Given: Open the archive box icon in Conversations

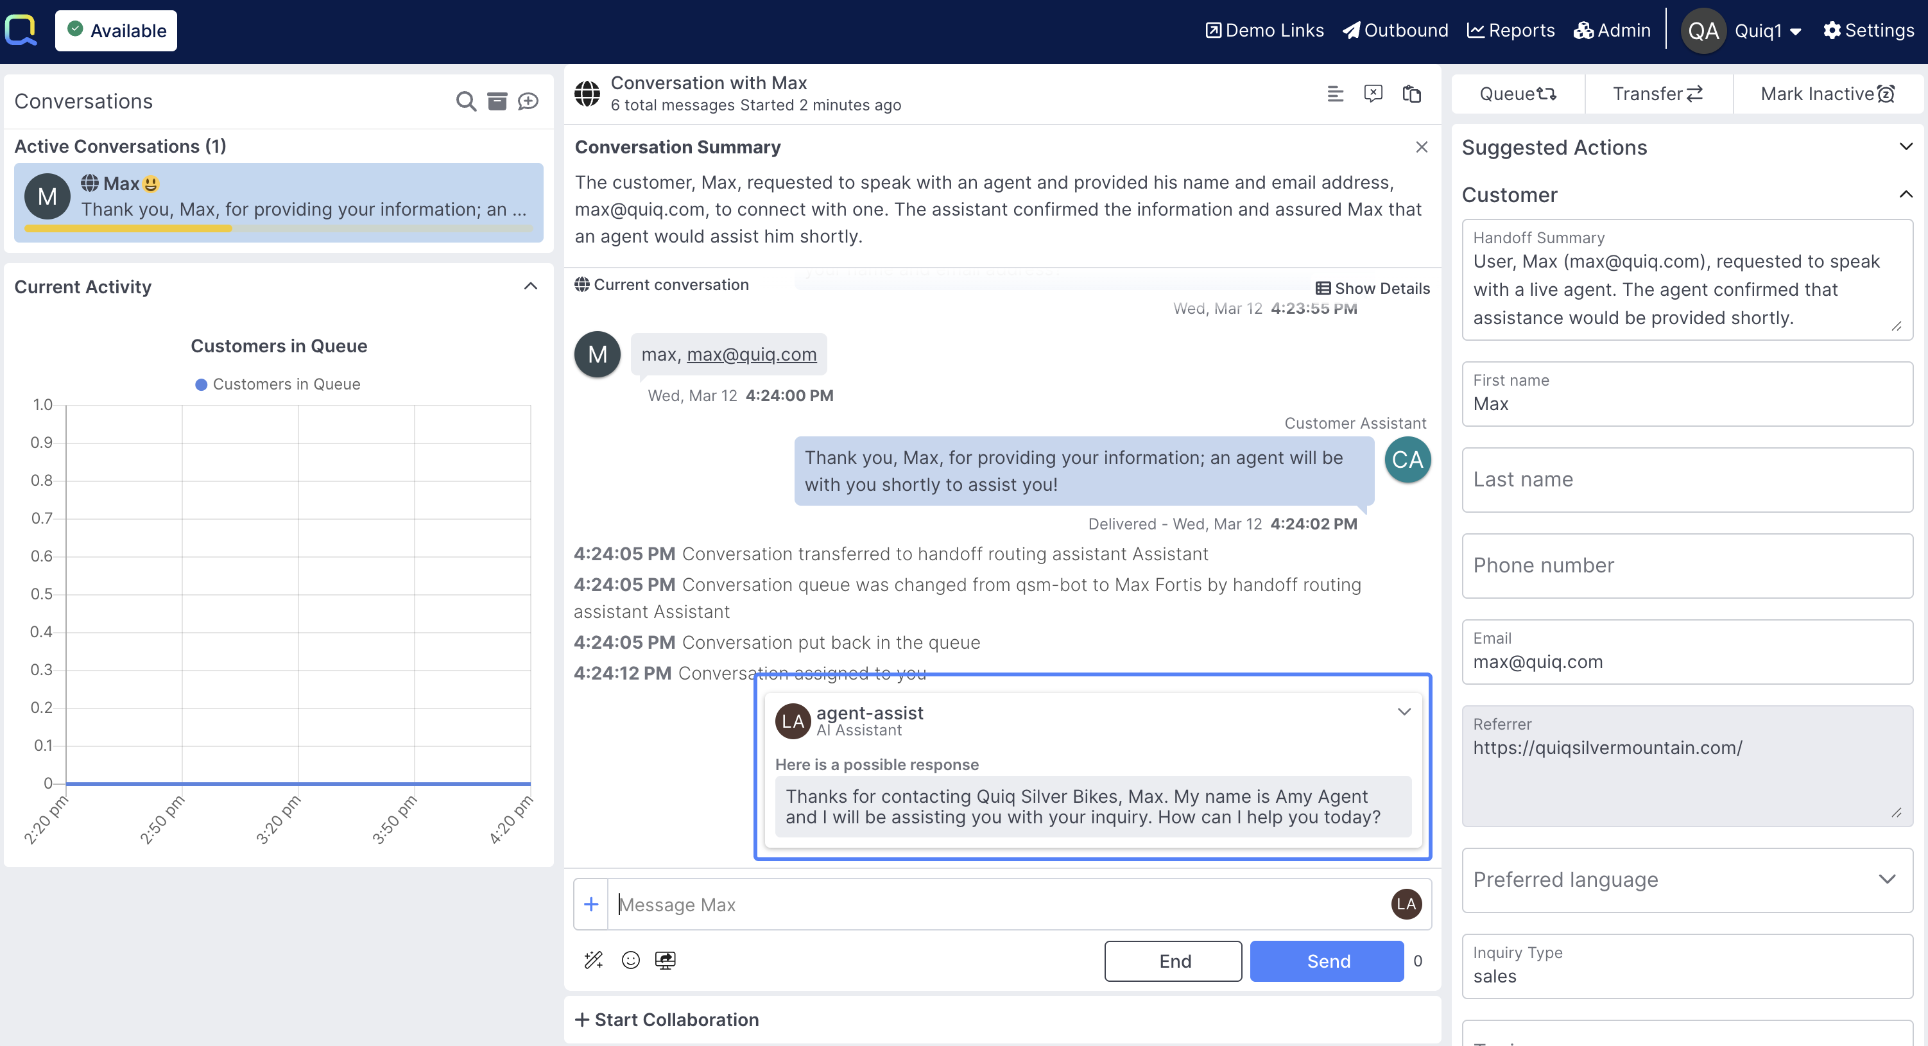Looking at the screenshot, I should click(x=497, y=101).
